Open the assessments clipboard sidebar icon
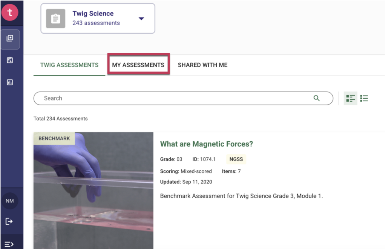The width and height of the screenshot is (386, 249). coord(10,60)
